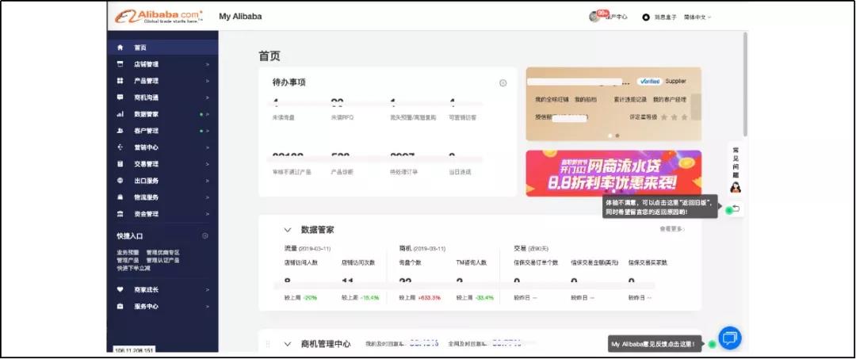Select the second carousel dot on supplier card

(617, 136)
